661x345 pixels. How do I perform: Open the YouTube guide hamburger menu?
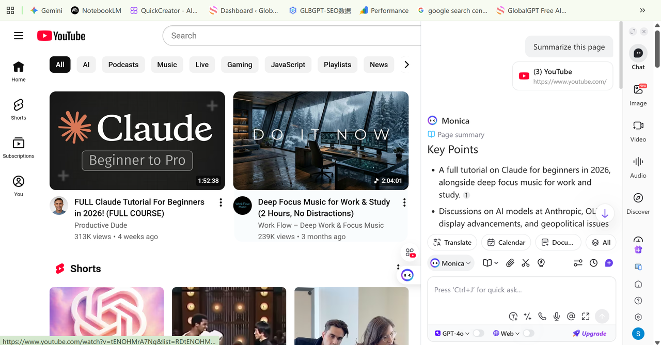(19, 36)
